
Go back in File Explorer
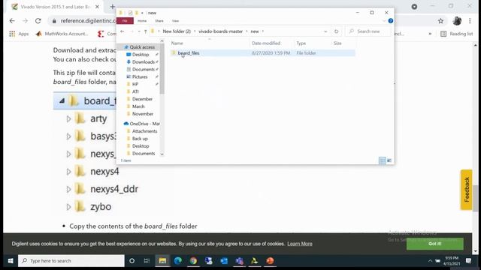coord(123,31)
